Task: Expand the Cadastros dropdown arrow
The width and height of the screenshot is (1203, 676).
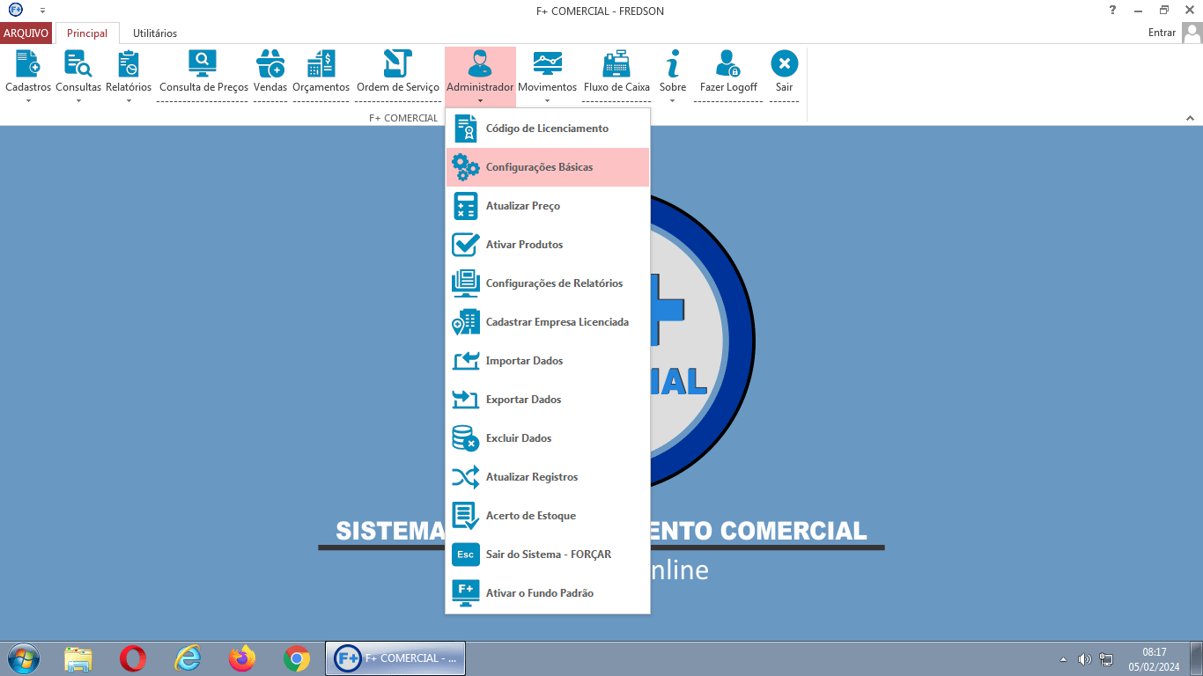Action: (28, 100)
